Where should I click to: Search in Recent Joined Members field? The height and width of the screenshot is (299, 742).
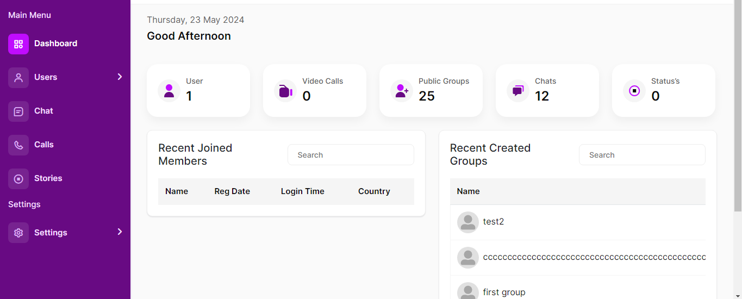[351, 155]
